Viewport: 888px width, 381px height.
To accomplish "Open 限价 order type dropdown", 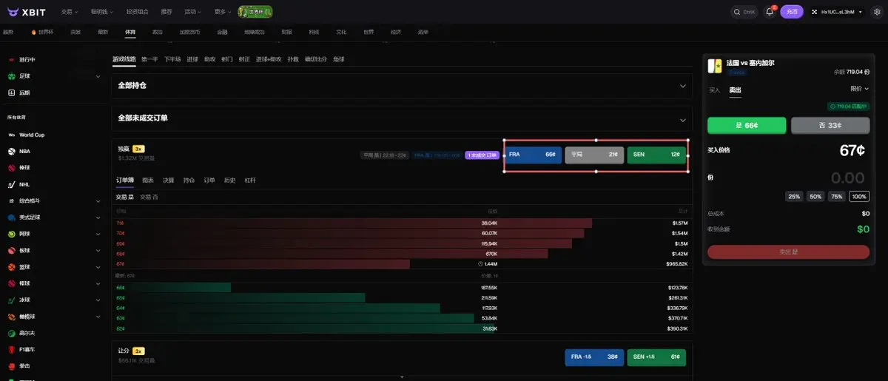I will (x=859, y=89).
